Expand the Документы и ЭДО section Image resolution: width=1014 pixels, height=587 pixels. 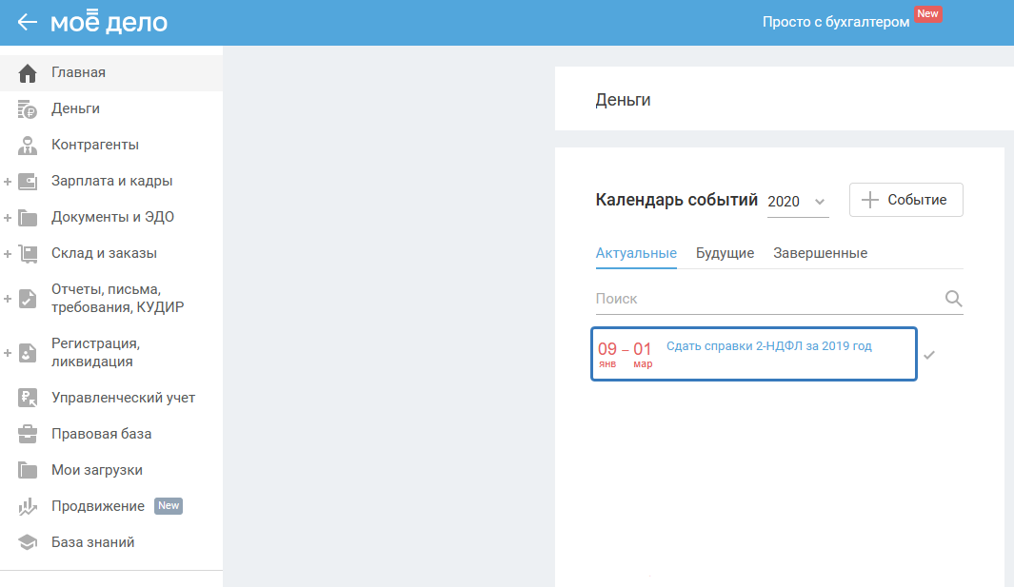[x=8, y=218]
